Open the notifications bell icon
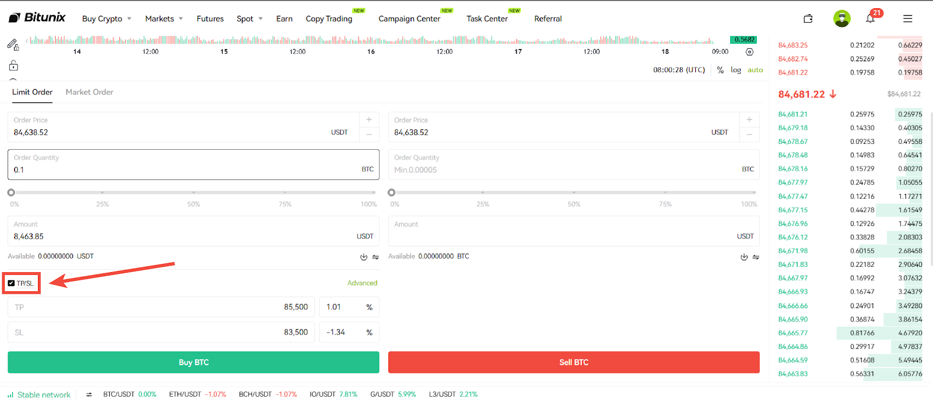The height and width of the screenshot is (402, 933). tap(870, 19)
